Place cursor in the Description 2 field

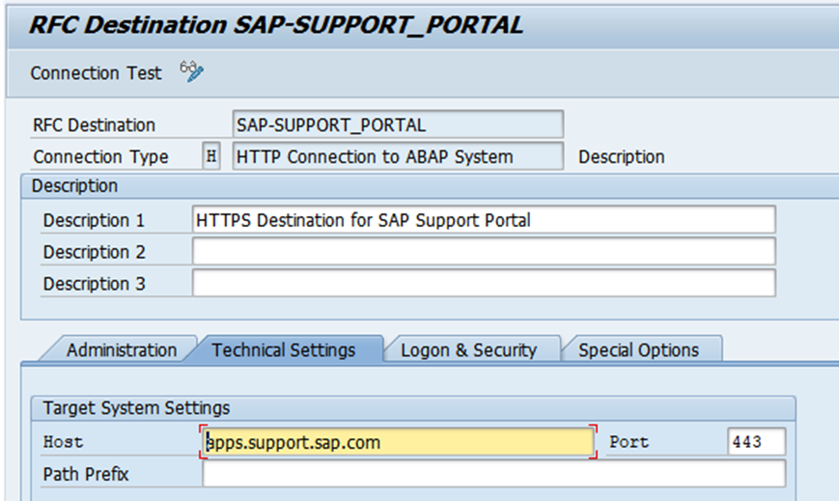click(483, 252)
